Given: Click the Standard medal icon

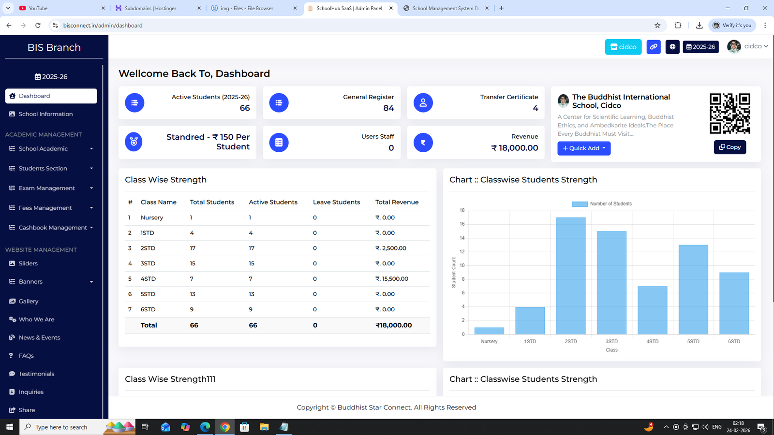Looking at the screenshot, I should pos(134,142).
